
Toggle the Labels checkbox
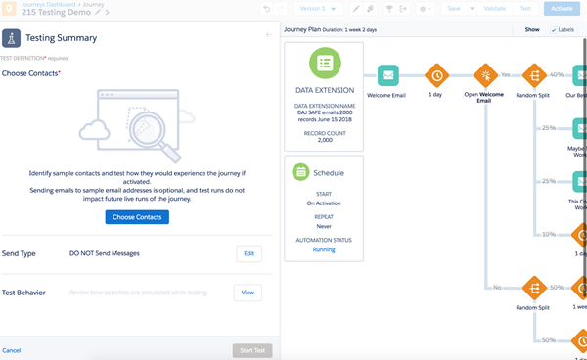[554, 30]
